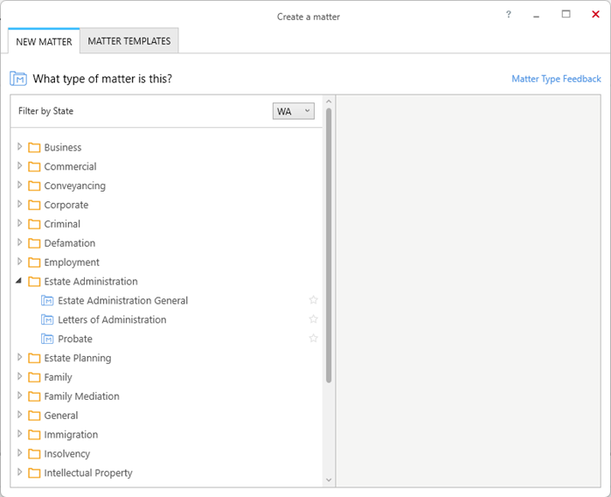Select the Immigration category
This screenshot has height=497, width=611.
[71, 435]
